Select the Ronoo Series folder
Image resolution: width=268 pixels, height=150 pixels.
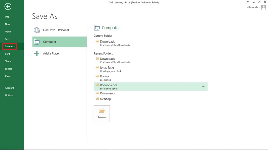coord(150,87)
